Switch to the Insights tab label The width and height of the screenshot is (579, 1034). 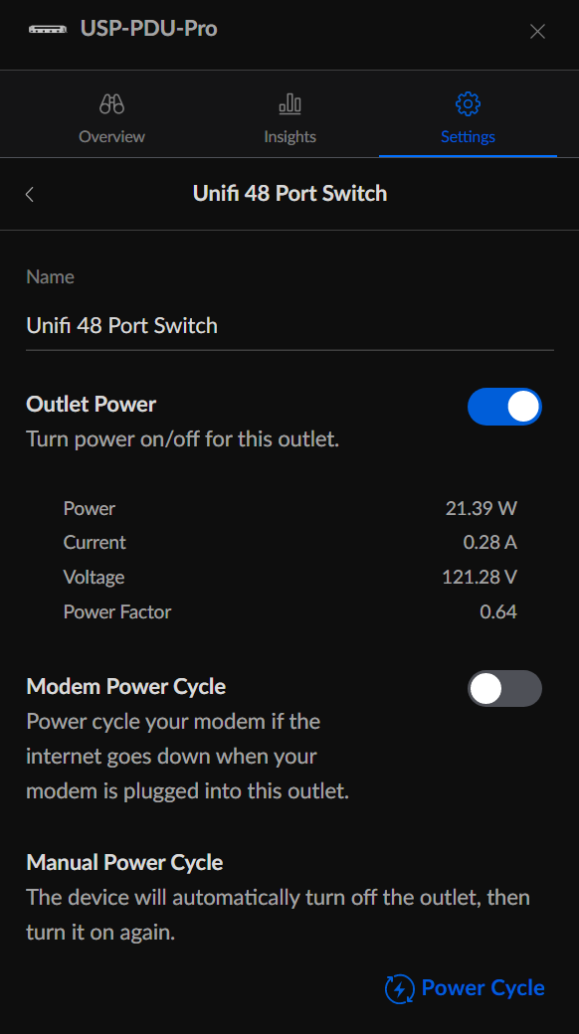(289, 136)
